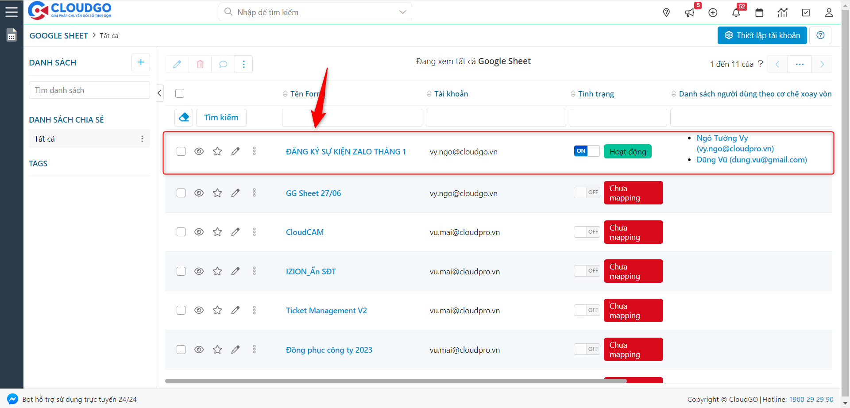
Task: Open more options beside Tất cả list
Action: point(142,139)
